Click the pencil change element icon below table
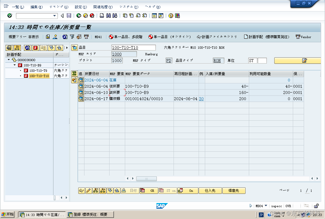Image resolution: width=325 pixels, height=219 pixels. tap(89, 191)
